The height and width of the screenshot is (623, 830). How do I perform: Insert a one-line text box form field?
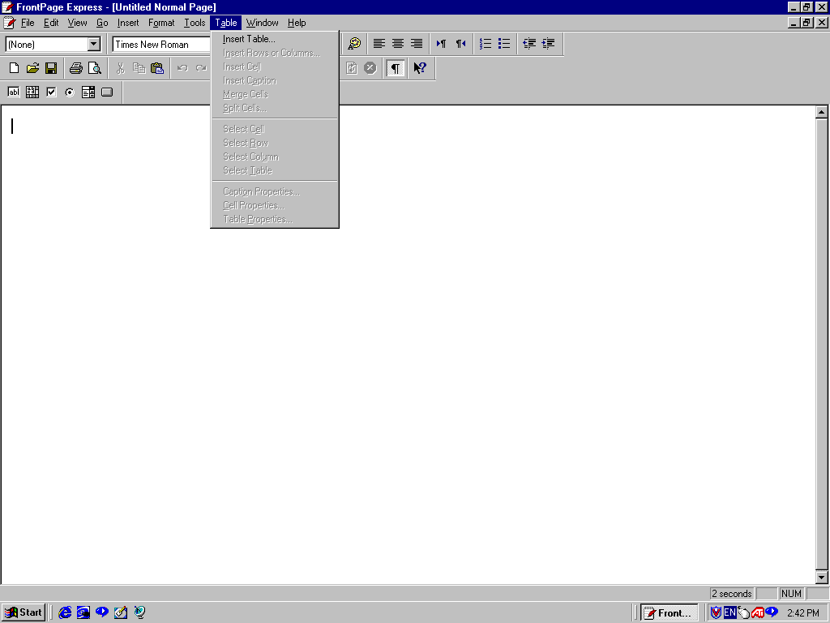(x=14, y=92)
